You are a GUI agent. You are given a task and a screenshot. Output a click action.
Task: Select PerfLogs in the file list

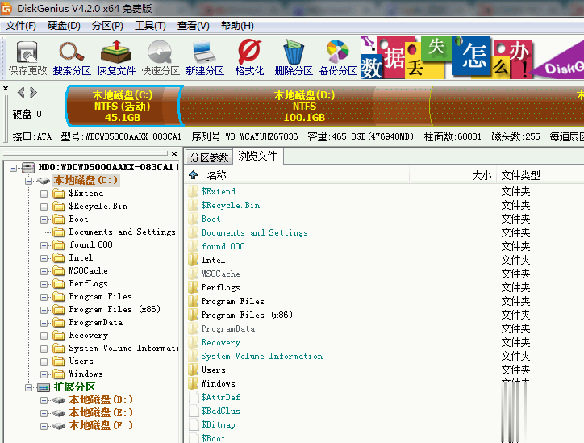coord(220,287)
